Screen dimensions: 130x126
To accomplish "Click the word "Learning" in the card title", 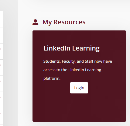I will click(x=86, y=48).
